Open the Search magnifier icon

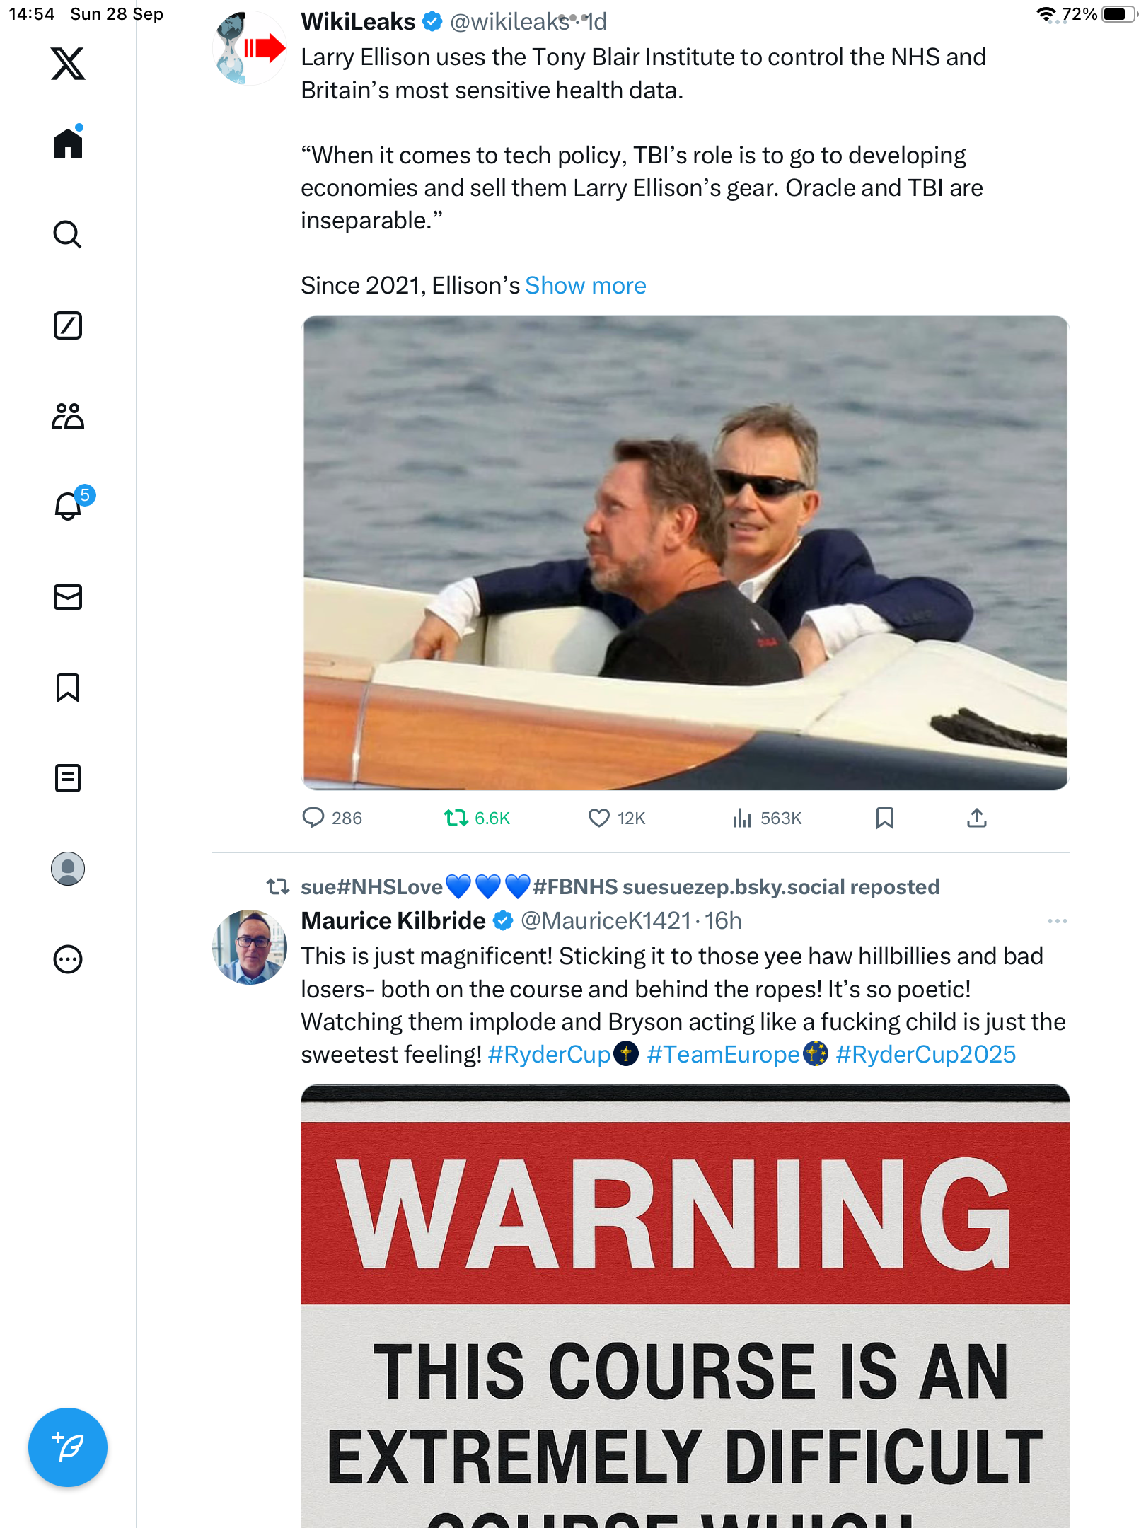click(x=68, y=234)
